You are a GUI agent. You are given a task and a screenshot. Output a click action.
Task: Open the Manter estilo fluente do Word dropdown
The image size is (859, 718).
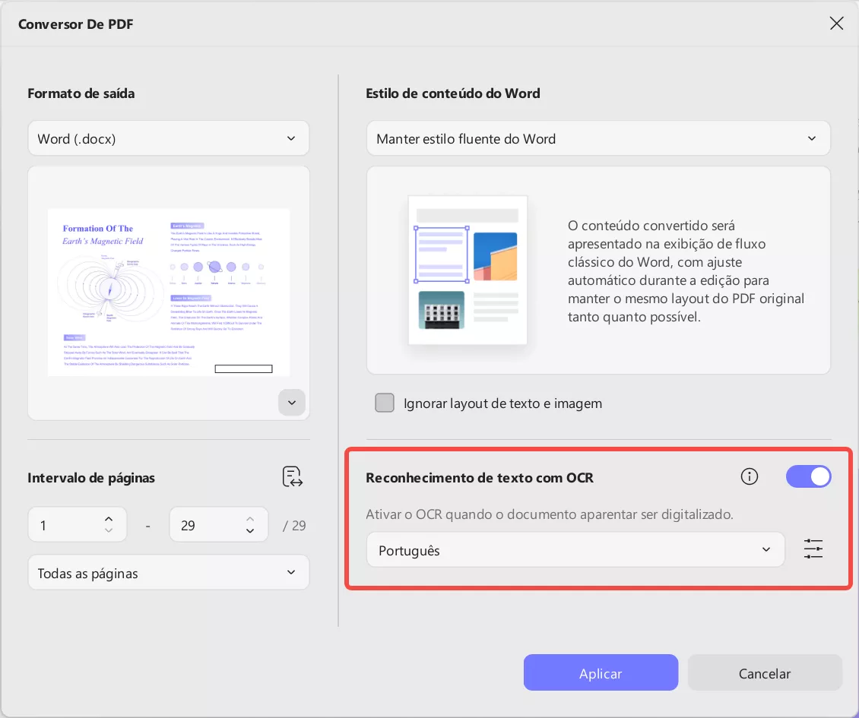tap(598, 138)
